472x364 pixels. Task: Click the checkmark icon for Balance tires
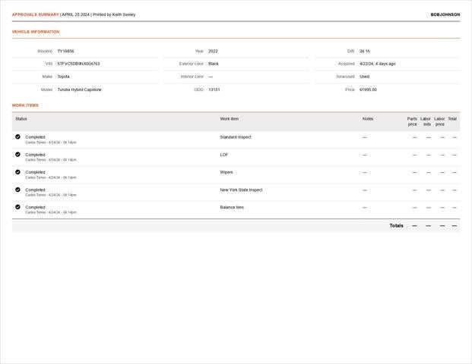pyautogui.click(x=17, y=207)
